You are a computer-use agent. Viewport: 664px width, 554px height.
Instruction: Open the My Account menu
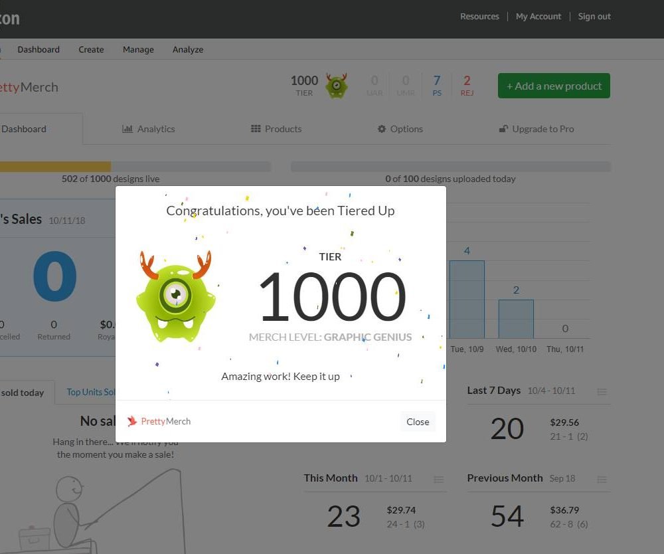tap(539, 16)
